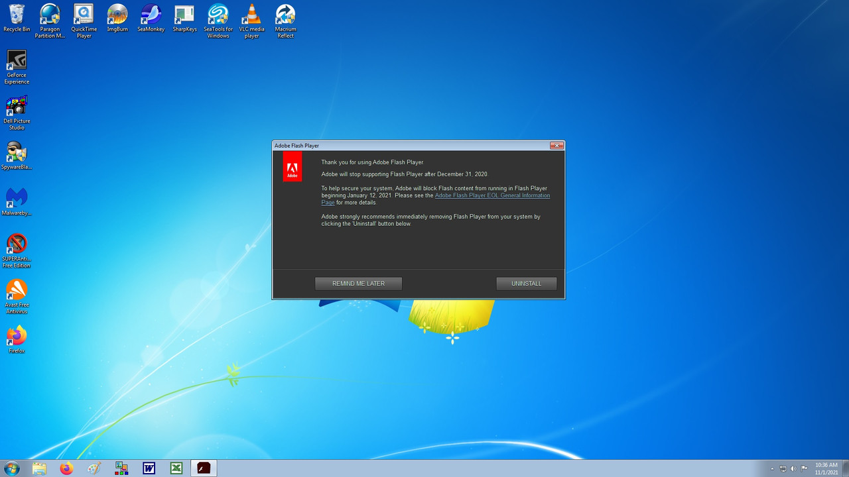Select the SeaTools for Windows shortcut
Viewport: 849px width, 477px height.
point(218,21)
